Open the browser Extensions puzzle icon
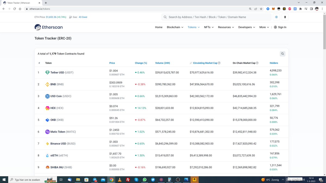This screenshot has width=326, height=183. (300, 9)
